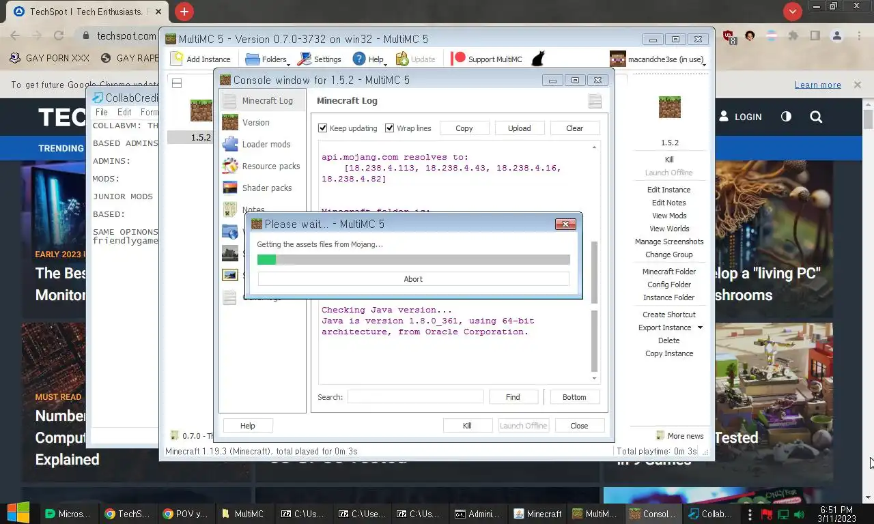Image resolution: width=874 pixels, height=524 pixels.
Task: Open Resource packs page in console sidebar
Action: click(x=262, y=166)
